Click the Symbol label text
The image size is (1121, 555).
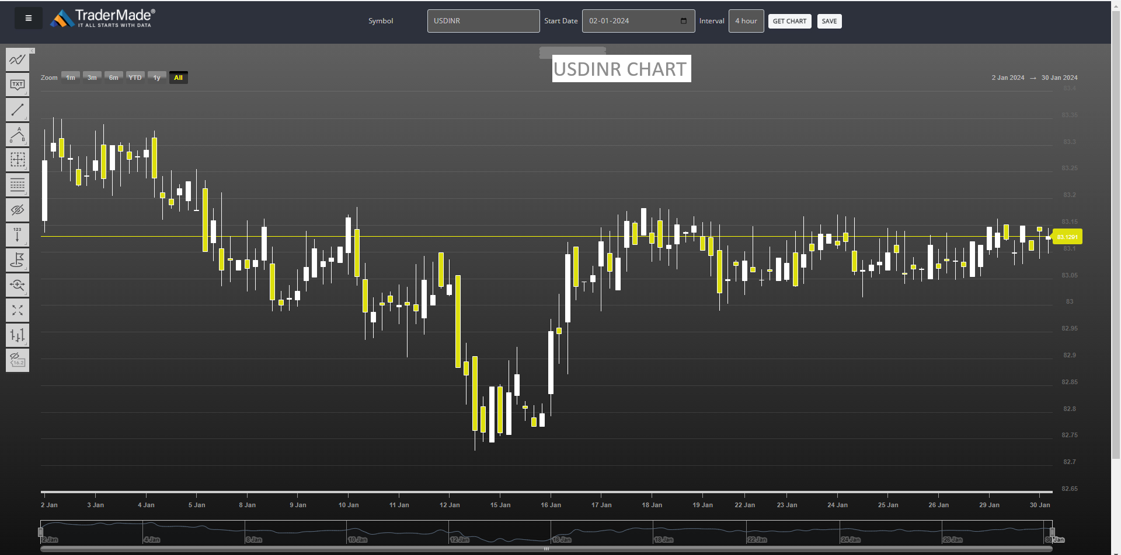point(381,21)
